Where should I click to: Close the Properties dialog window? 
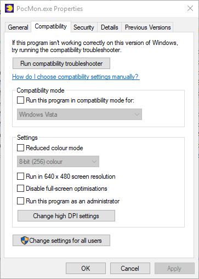[190, 8]
